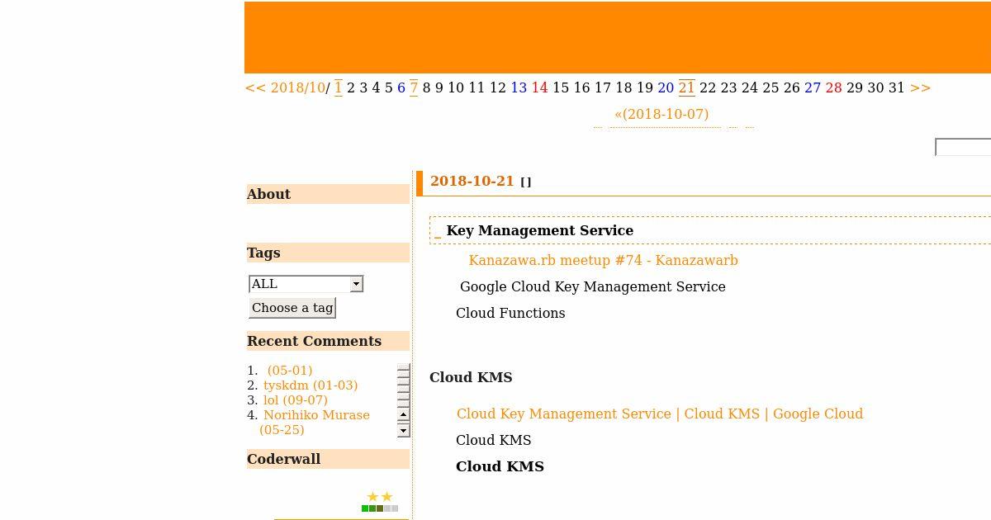Click calendar day 14
The height and width of the screenshot is (520, 991).
pyautogui.click(x=539, y=87)
